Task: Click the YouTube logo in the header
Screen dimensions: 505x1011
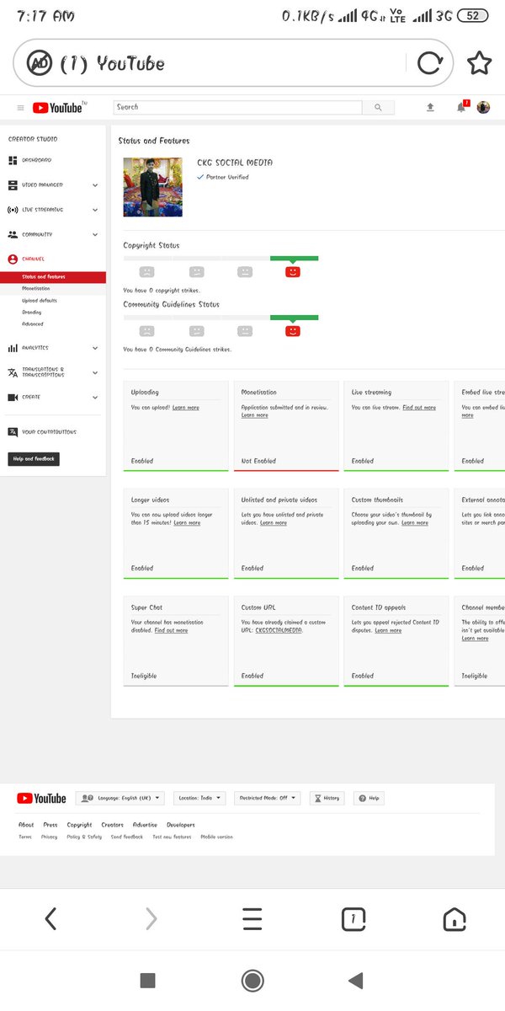Action: (59, 107)
